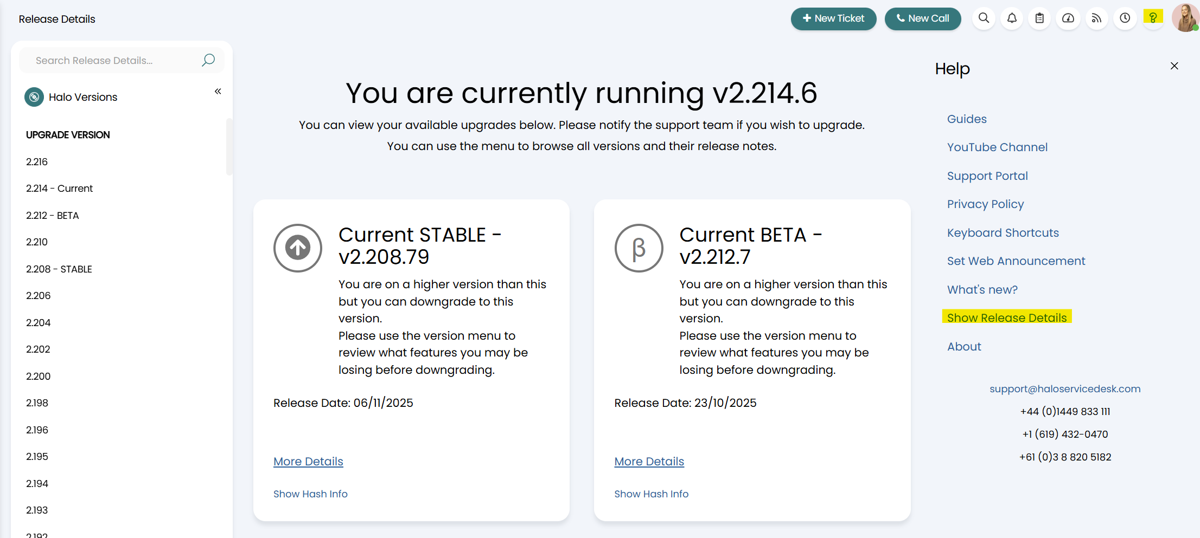Click Show Release Details help link
This screenshot has height=538, width=1200.
point(1006,318)
